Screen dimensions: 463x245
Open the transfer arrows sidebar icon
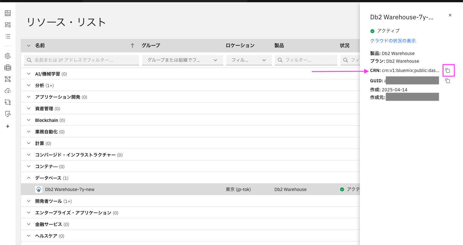(x=8, y=102)
